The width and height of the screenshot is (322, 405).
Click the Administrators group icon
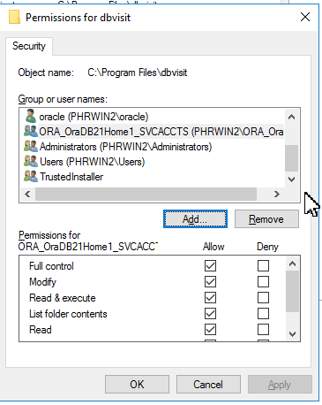[31, 146]
